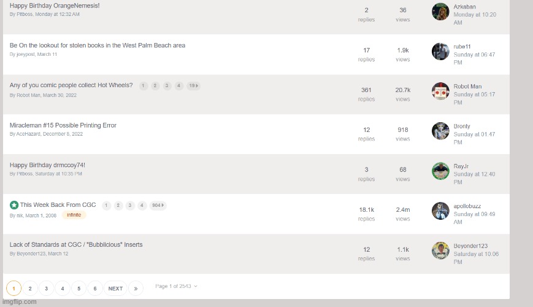The height and width of the screenshot is (307, 533).
Task: Open apollobuzz's avatar
Action: point(440,211)
